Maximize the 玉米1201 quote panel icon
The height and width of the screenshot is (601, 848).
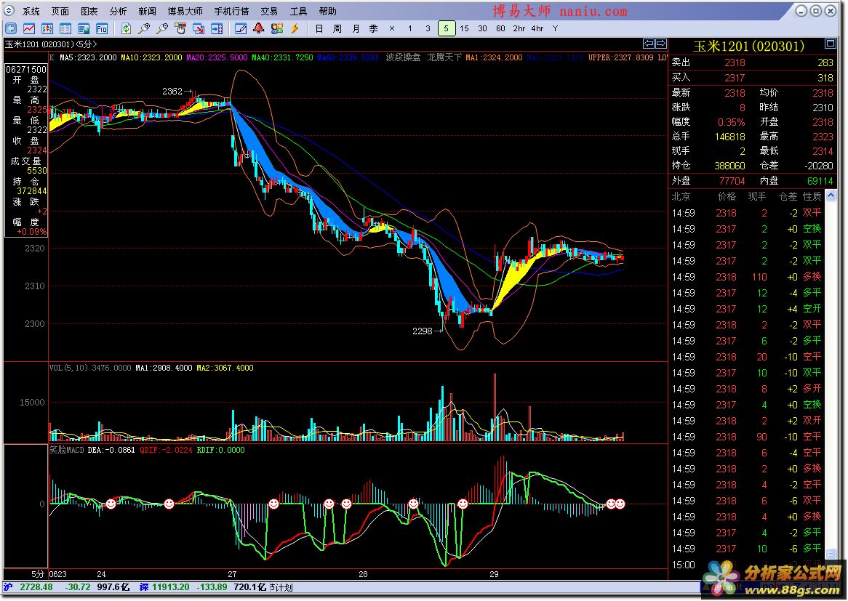830,43
